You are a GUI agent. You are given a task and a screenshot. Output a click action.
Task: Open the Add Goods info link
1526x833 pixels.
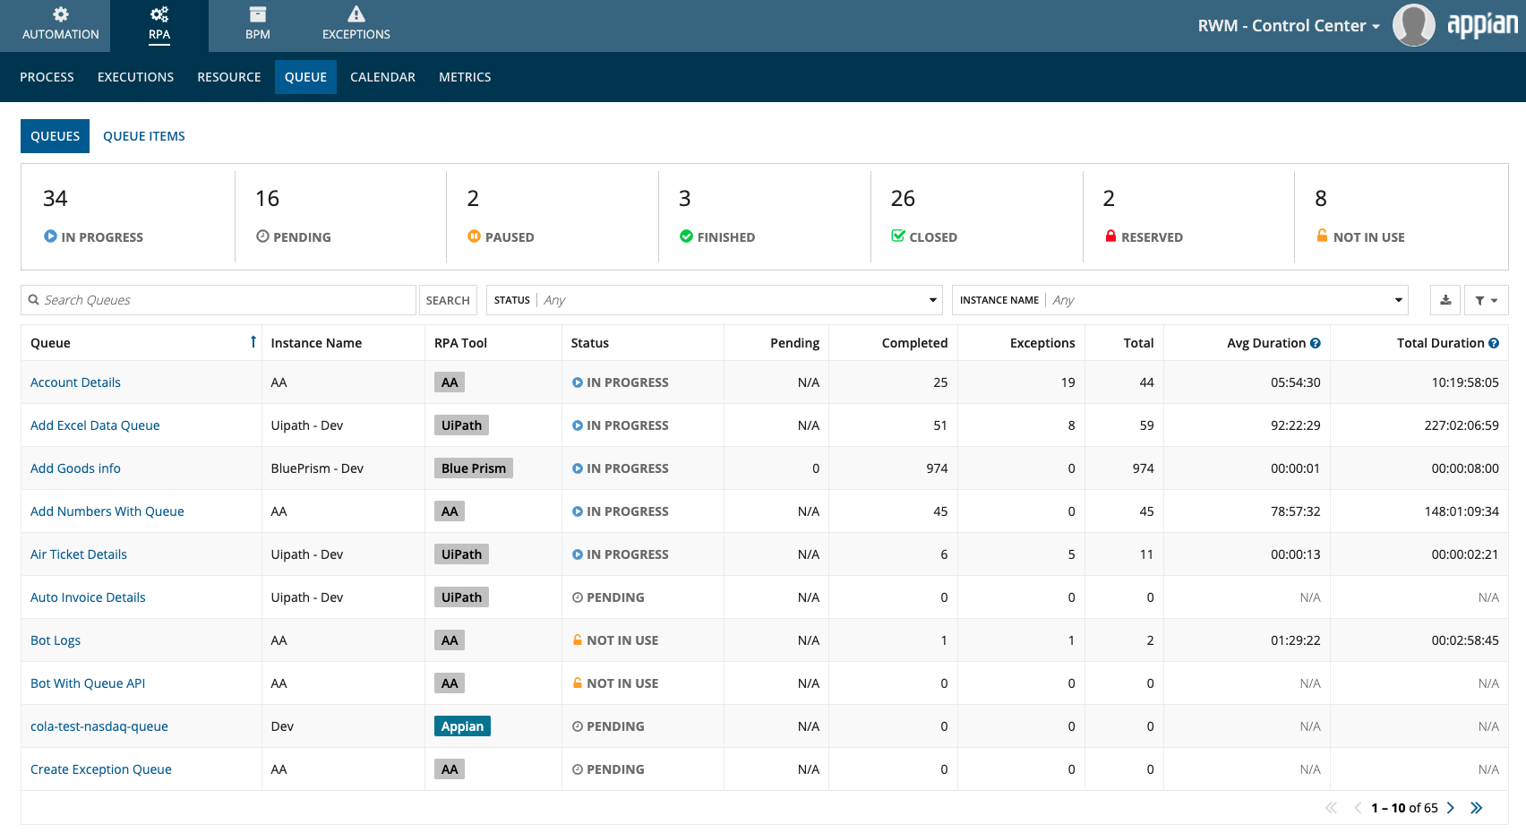tap(75, 468)
